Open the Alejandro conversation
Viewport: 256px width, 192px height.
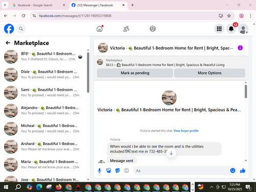[x=44, y=111]
